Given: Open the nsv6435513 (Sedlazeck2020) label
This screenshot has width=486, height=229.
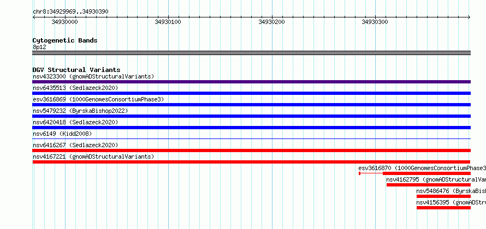Looking at the screenshot, I should pyautogui.click(x=75, y=88).
